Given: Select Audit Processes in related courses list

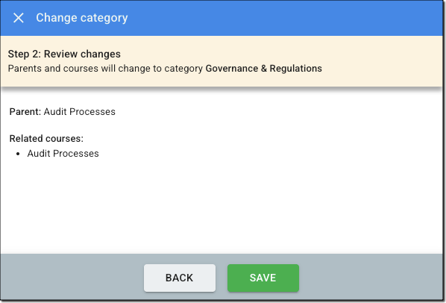Looking at the screenshot, I should 63,154.
